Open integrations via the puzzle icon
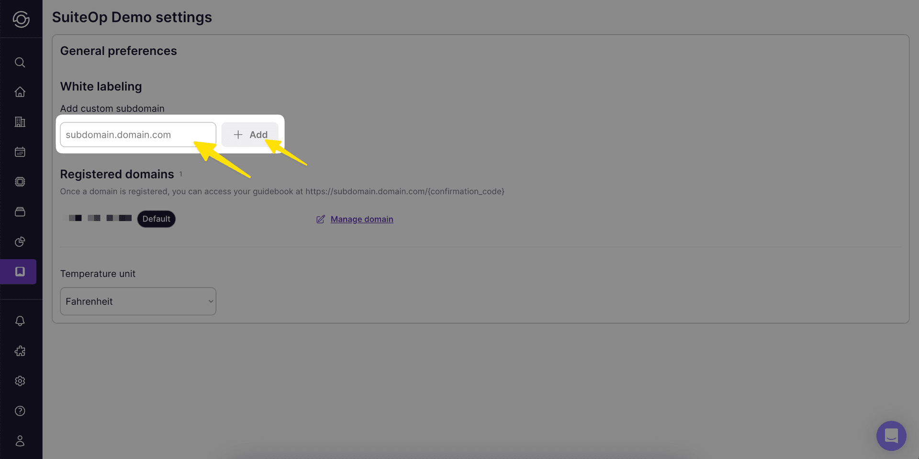Image resolution: width=919 pixels, height=459 pixels. (20, 351)
